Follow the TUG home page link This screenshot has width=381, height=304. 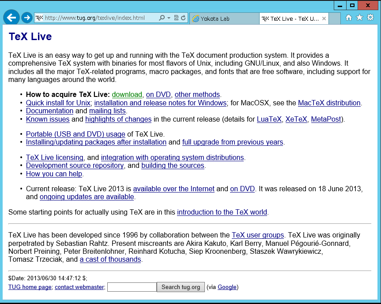click(x=30, y=287)
